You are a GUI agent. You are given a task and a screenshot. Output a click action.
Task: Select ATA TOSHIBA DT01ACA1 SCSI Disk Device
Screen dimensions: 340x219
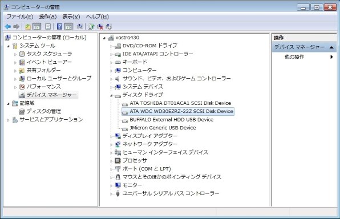point(180,103)
